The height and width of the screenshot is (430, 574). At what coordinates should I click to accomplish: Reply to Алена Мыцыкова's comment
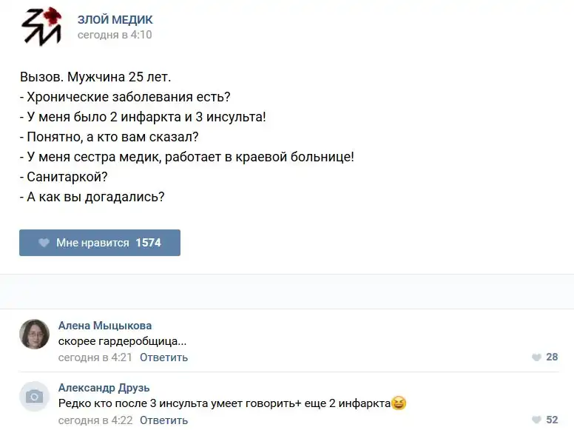coord(163,357)
